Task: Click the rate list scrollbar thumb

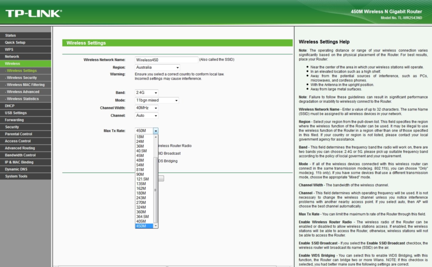Action: click(156, 190)
